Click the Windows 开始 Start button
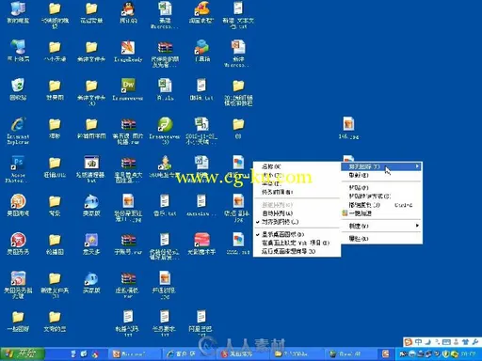The image size is (482, 361). [x=23, y=353]
